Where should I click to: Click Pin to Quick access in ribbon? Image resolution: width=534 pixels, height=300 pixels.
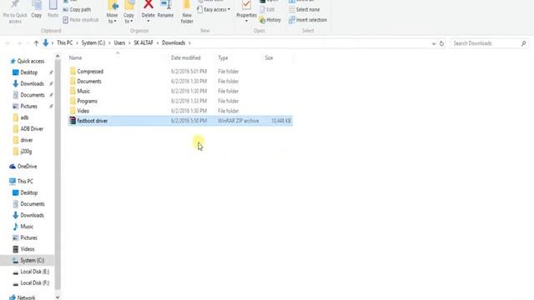point(15,12)
